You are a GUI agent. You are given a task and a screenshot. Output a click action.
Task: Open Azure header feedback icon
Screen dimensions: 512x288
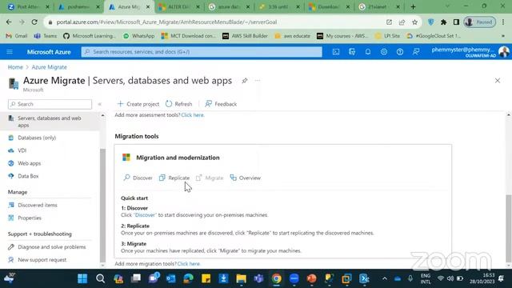click(416, 51)
